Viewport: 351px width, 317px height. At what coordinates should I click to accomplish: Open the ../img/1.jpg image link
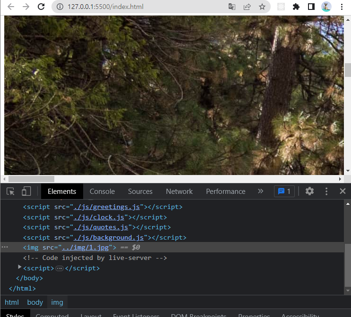pos(86,248)
